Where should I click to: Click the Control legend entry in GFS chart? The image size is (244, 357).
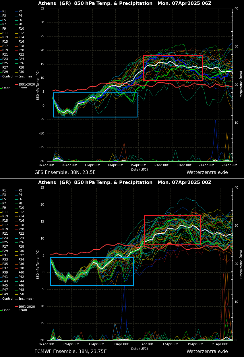click(x=7, y=77)
